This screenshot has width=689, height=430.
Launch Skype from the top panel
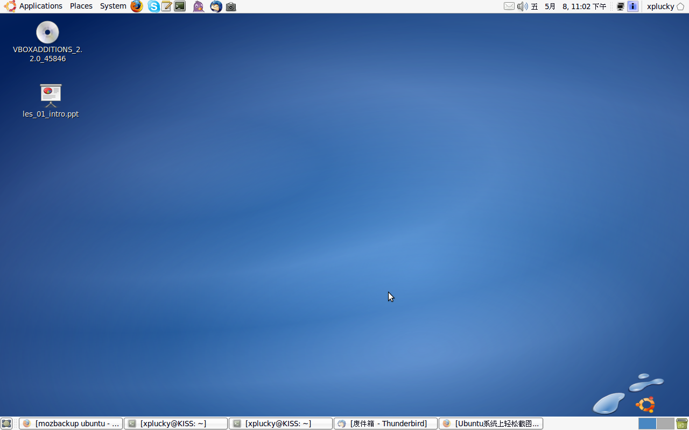point(154,6)
